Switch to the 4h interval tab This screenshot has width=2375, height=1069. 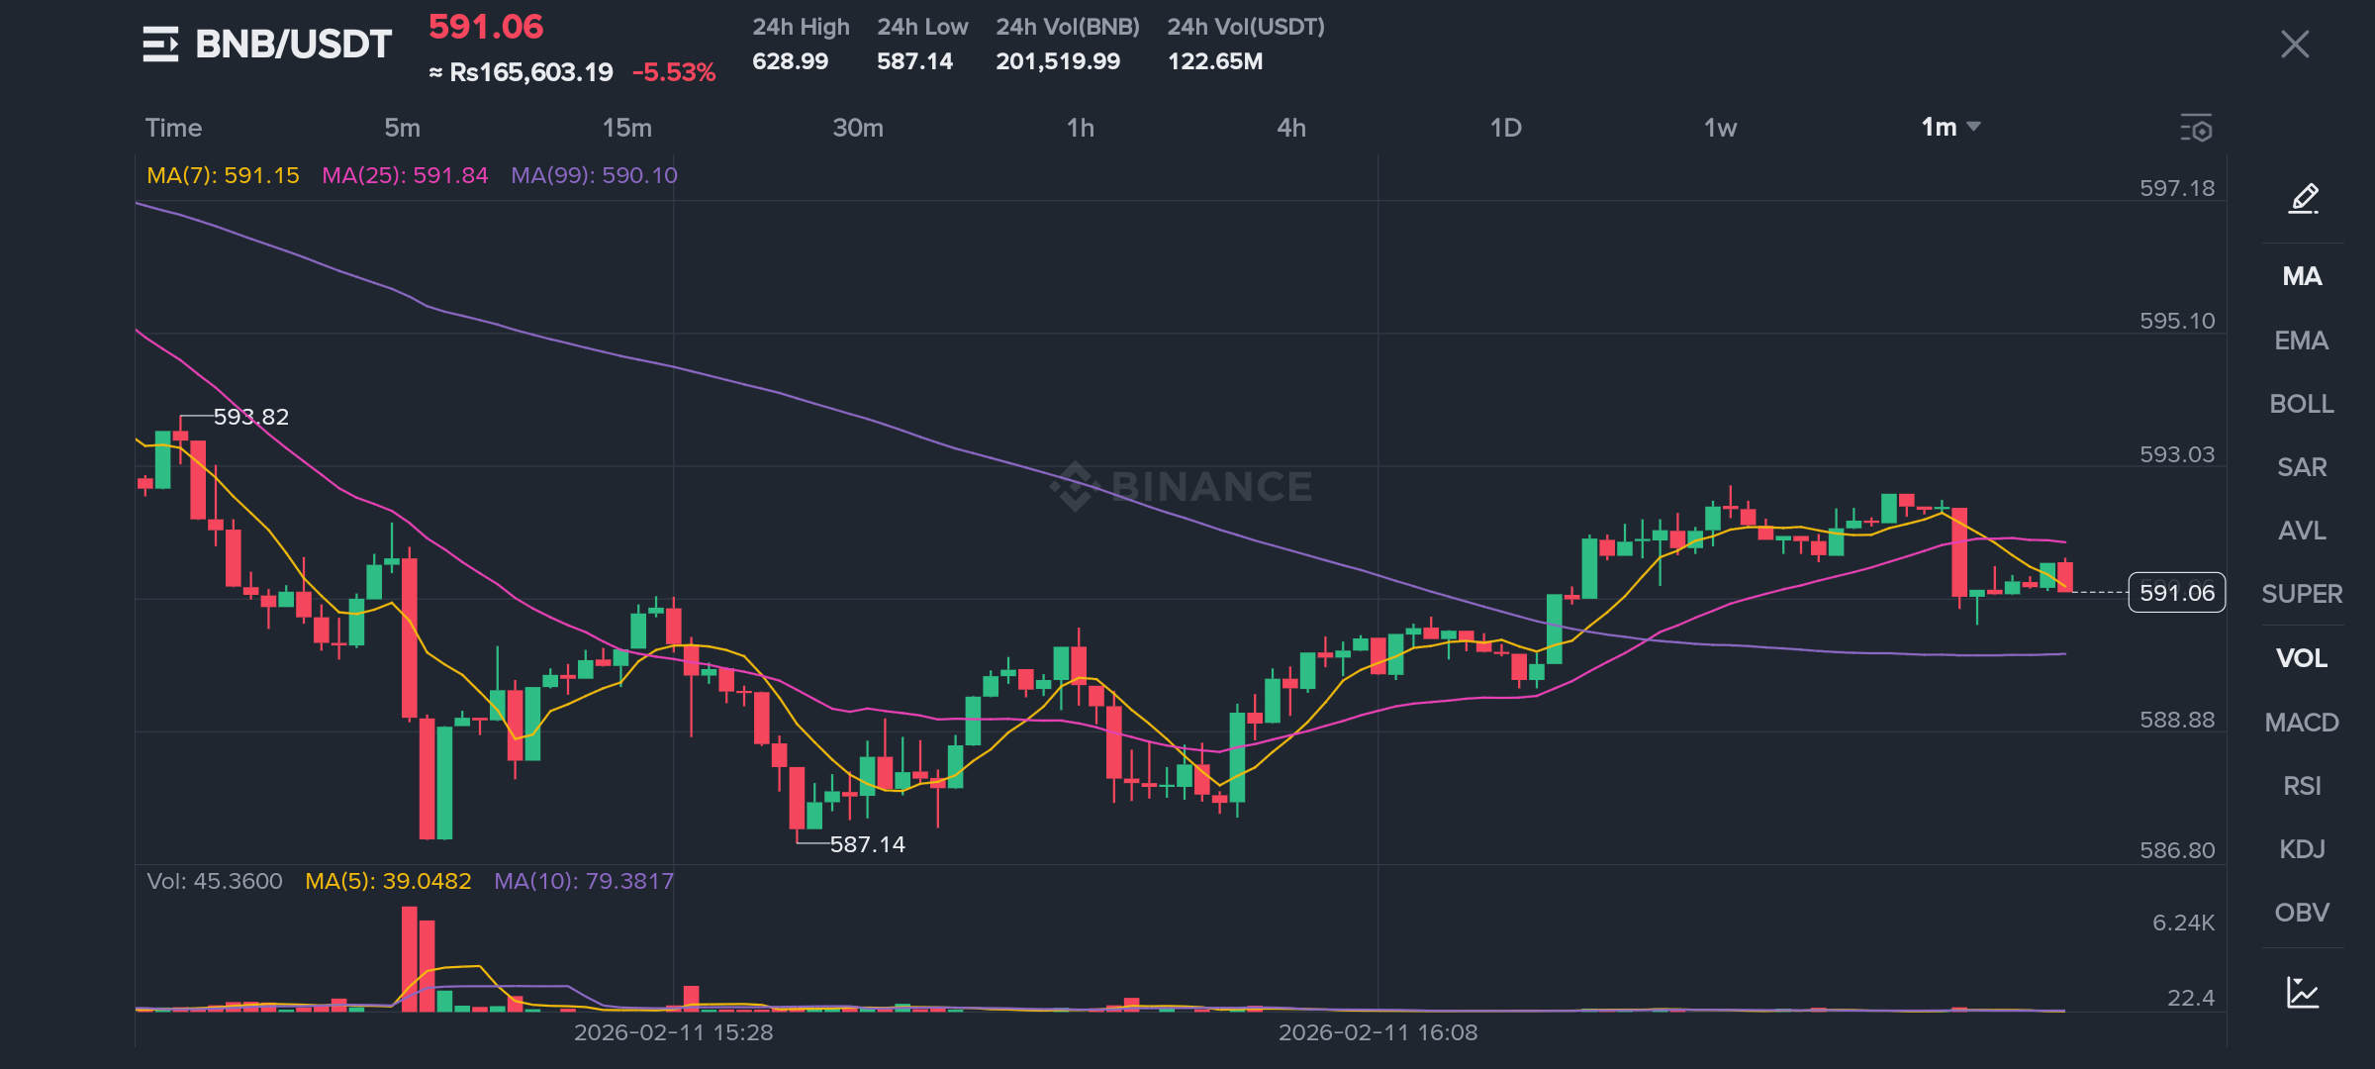point(1291,128)
